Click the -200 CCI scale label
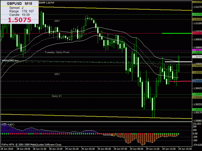This screenshot has height=151, width=202. coord(195,140)
